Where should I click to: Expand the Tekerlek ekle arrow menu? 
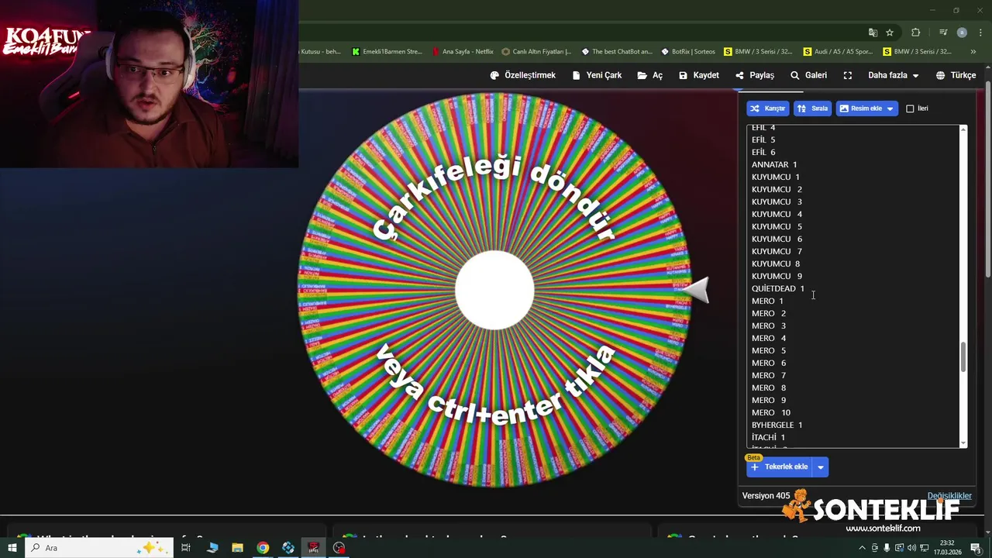[820, 467]
